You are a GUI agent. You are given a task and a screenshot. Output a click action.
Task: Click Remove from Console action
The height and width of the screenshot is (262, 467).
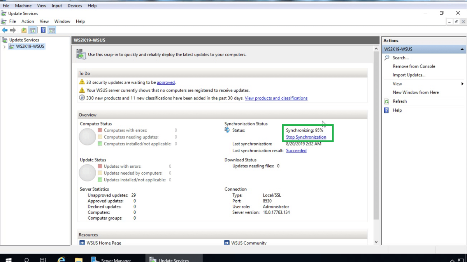414,66
